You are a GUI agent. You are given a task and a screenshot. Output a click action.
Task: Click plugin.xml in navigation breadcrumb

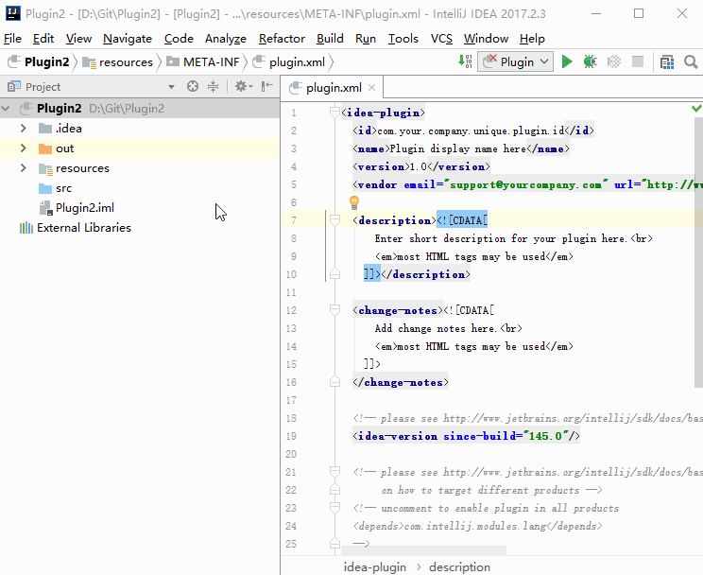(289, 61)
